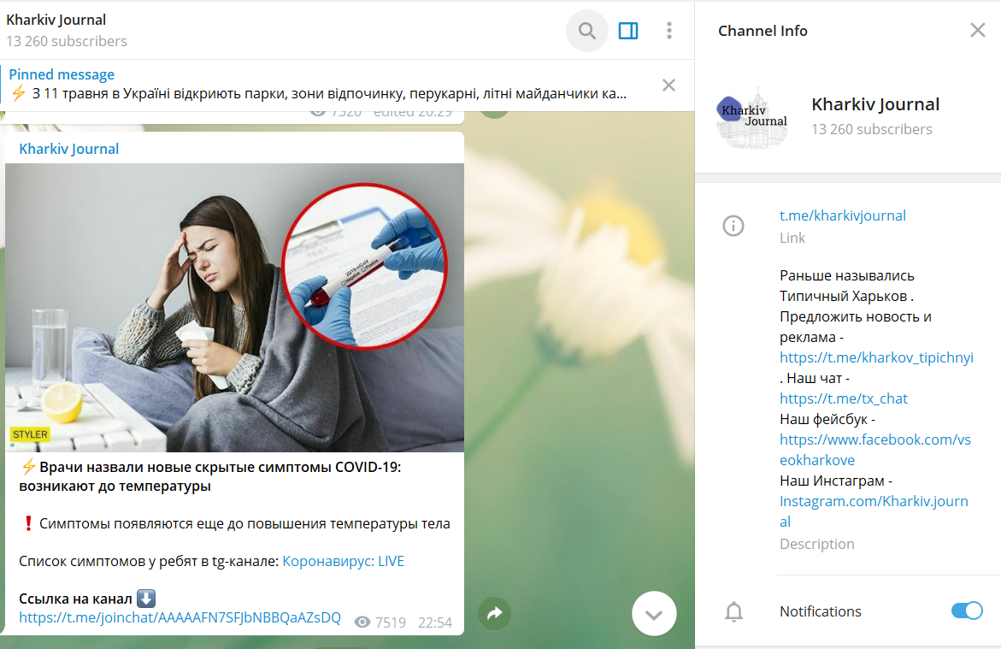
Task: Click the bell icon beside Notifications
Action: point(733,611)
